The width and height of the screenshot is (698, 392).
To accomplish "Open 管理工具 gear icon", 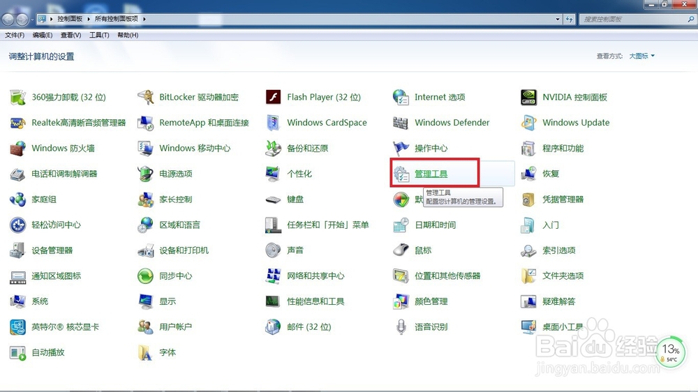I will [x=401, y=174].
